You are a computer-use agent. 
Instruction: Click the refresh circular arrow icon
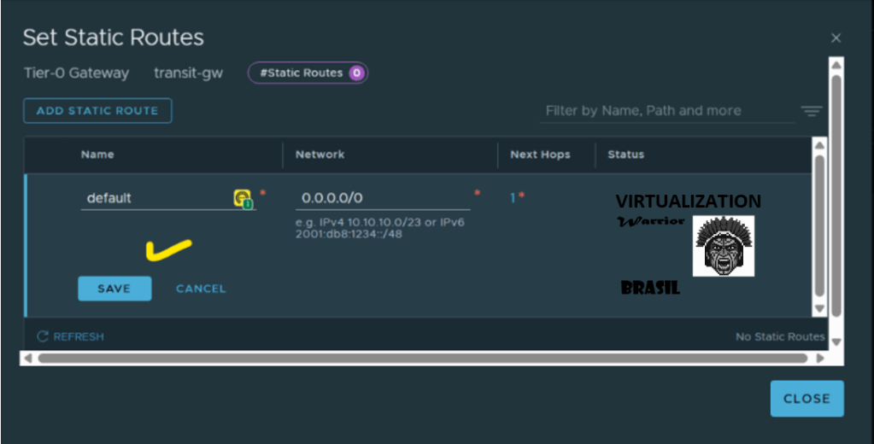[43, 336]
